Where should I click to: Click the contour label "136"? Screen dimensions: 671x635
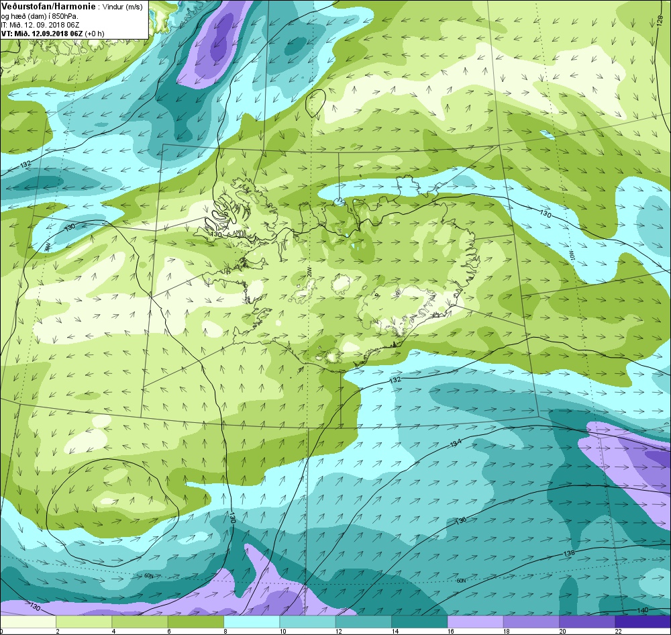tap(460, 521)
